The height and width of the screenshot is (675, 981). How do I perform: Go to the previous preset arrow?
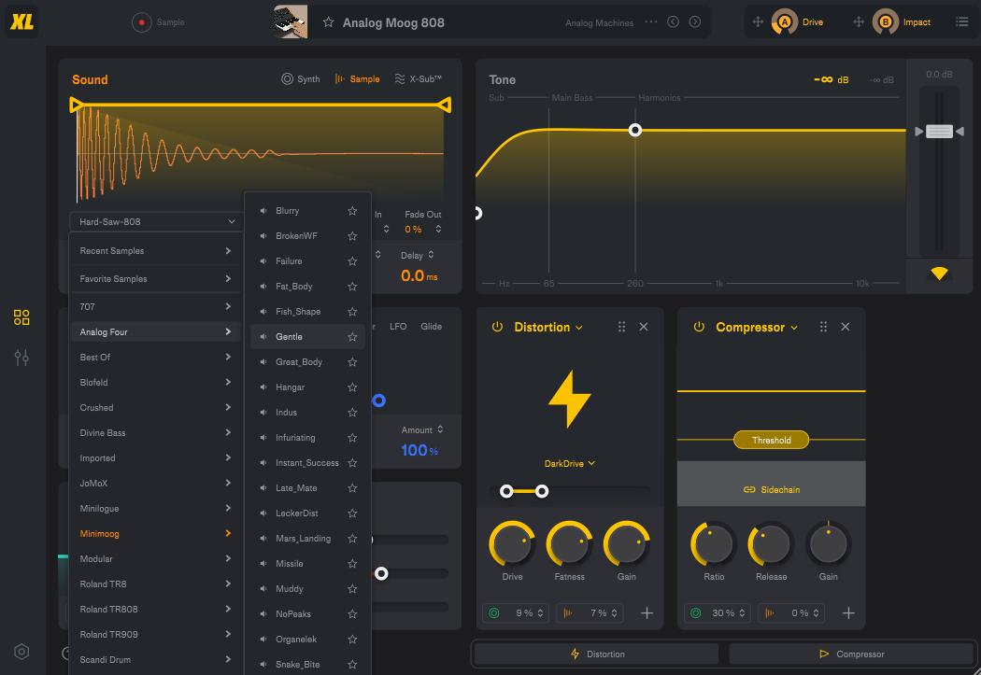[x=674, y=21]
